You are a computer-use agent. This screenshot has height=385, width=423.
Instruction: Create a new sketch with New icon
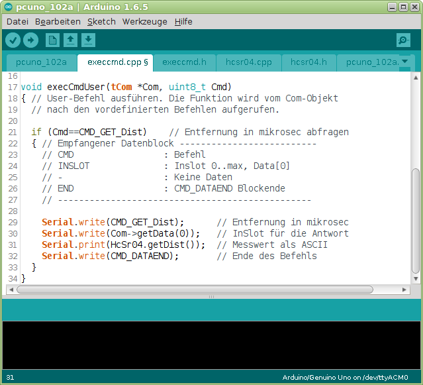pos(52,40)
